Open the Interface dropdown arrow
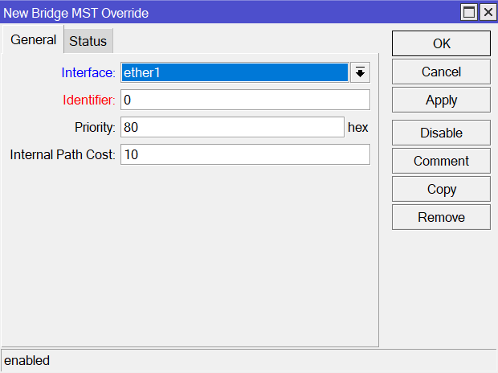498x373 pixels. tap(360, 72)
